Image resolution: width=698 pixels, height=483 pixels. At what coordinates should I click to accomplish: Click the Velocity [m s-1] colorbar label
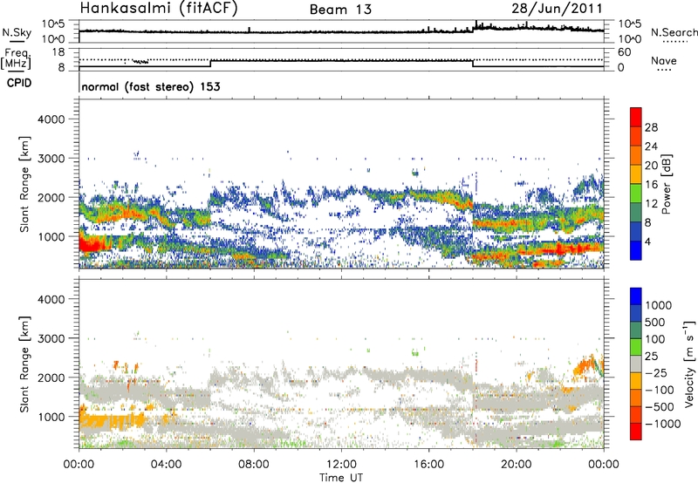tap(689, 364)
